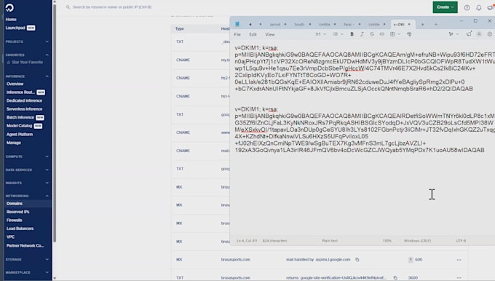This screenshot has width=495, height=281.
Task: Add a new Notepad tab
Action: pyautogui.click(x=435, y=24)
